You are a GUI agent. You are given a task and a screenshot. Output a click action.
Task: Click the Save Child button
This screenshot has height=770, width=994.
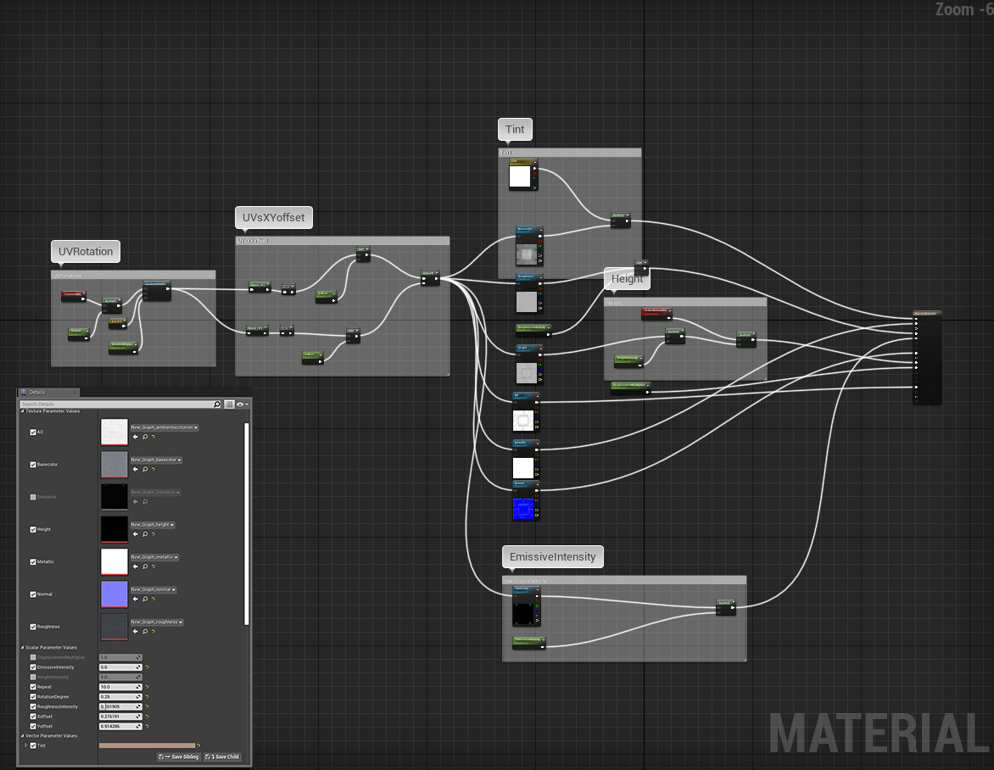tap(222, 756)
